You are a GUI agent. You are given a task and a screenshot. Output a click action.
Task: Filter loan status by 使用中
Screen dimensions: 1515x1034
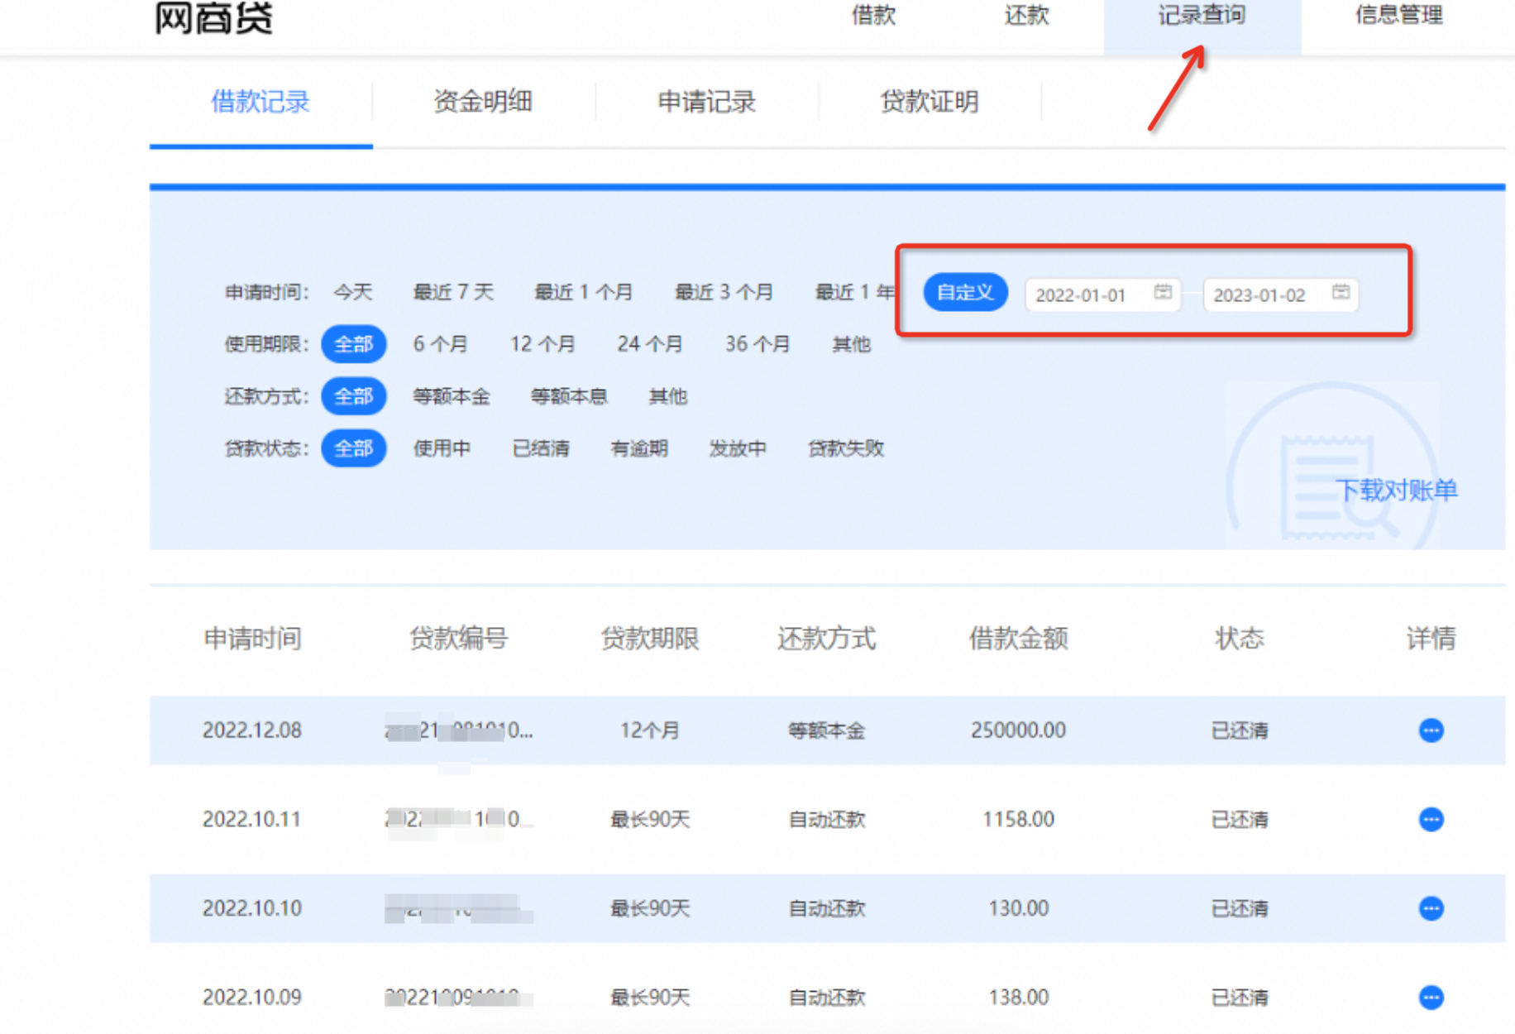(442, 448)
